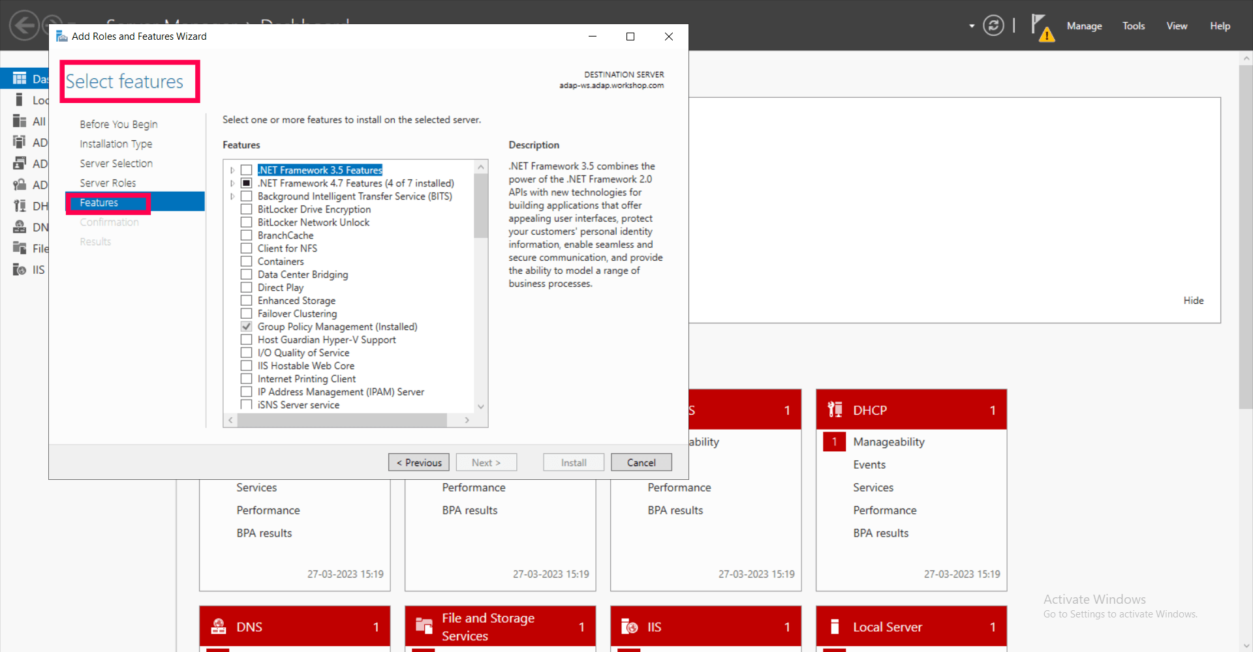1253x652 pixels.
Task: Select the Server Roles wizard step
Action: coord(108,183)
